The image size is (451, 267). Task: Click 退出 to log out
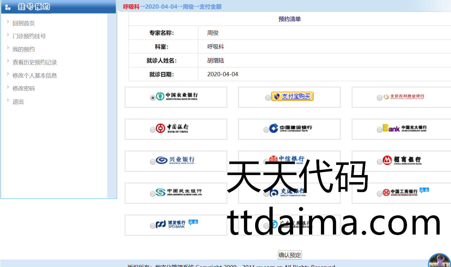(x=18, y=102)
